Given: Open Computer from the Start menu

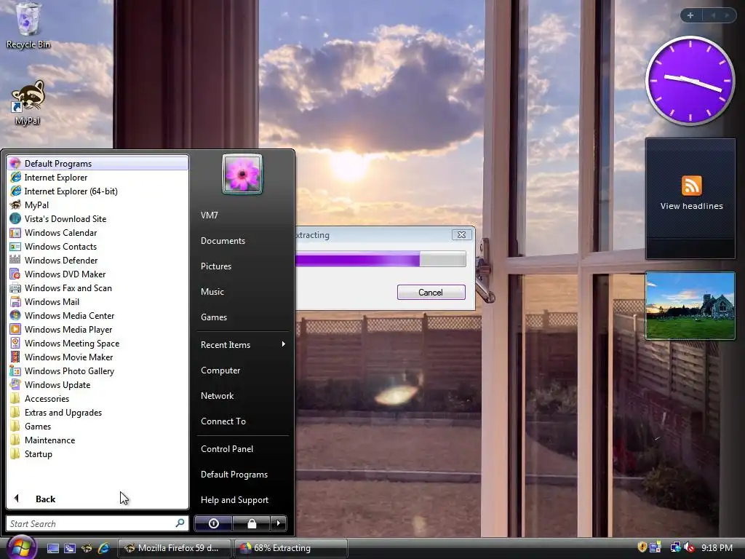Looking at the screenshot, I should pyautogui.click(x=242, y=370).
